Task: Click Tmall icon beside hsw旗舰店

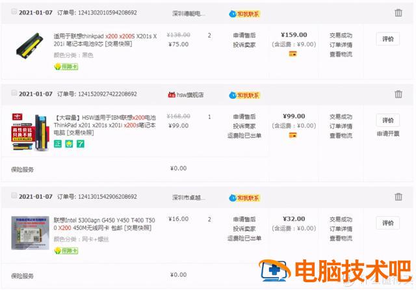Action: pos(172,94)
